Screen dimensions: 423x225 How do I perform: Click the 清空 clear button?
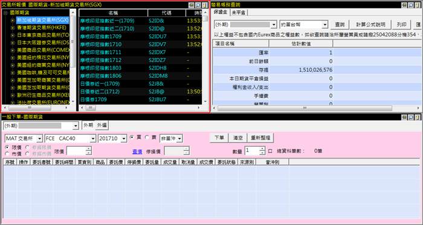(x=237, y=138)
